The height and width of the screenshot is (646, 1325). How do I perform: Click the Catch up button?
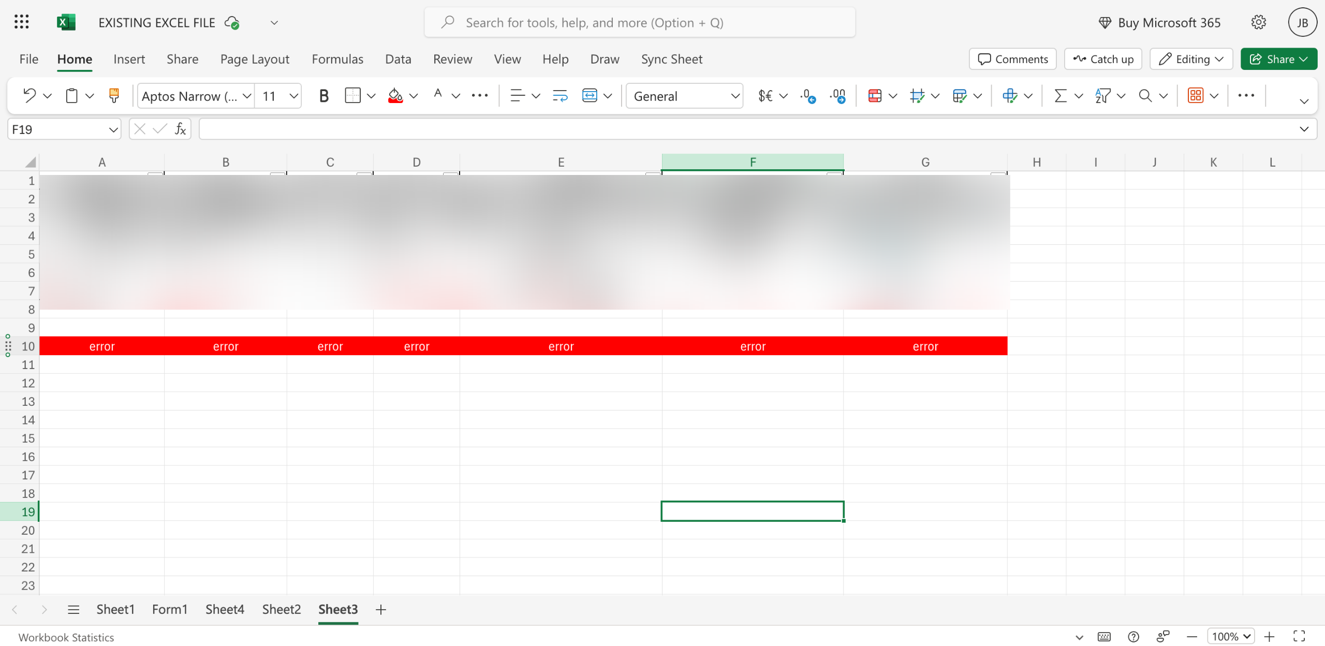tap(1103, 59)
